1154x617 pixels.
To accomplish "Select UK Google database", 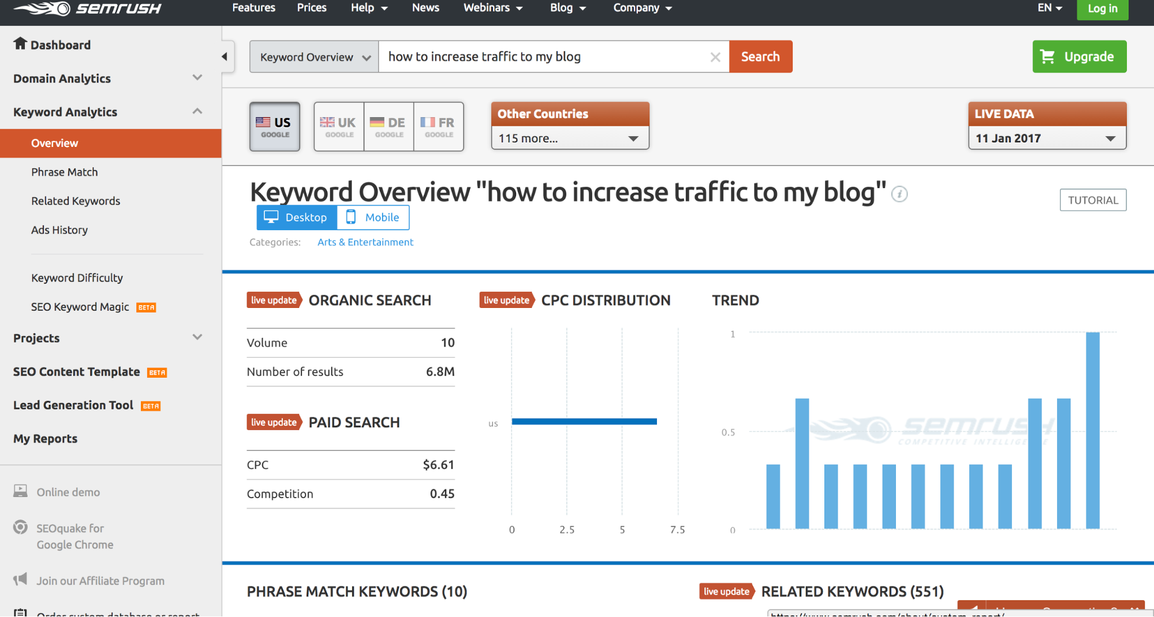I will (x=339, y=126).
